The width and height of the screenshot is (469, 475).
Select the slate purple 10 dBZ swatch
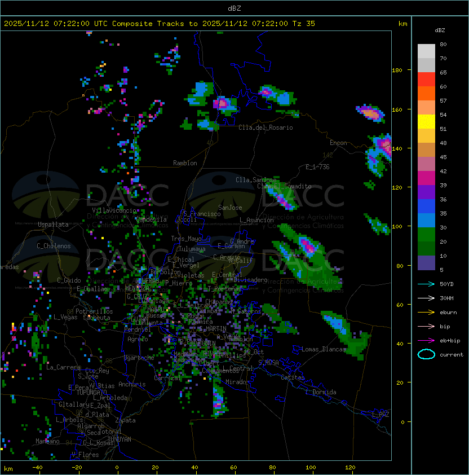(426, 263)
